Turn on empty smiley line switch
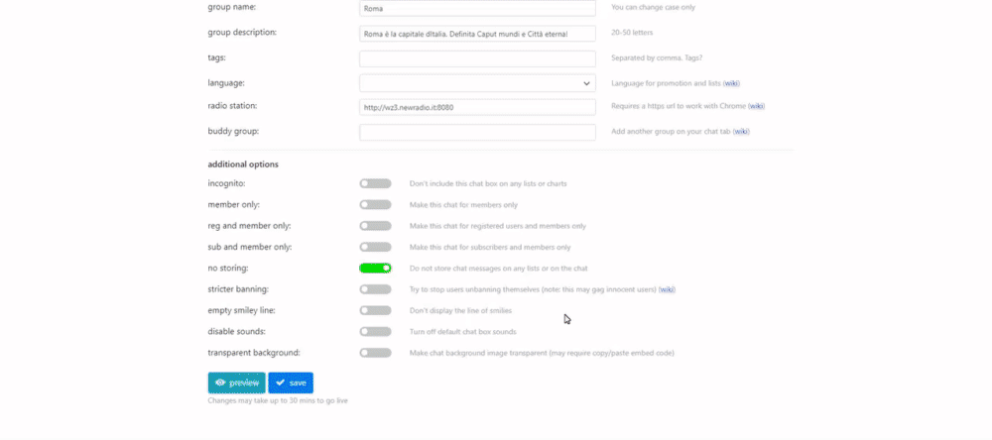The width and height of the screenshot is (992, 440). (x=375, y=310)
